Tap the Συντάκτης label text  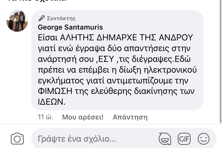click(x=61, y=18)
